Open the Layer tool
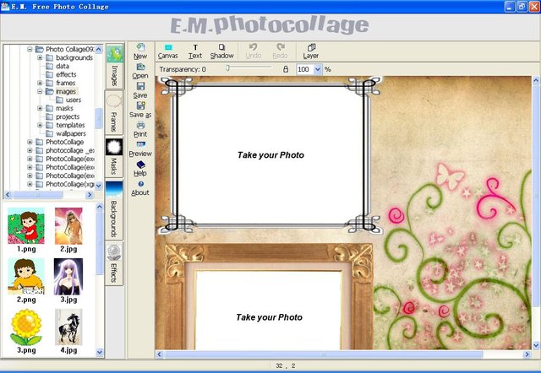Screen dimensions: 541x373 click(x=311, y=51)
